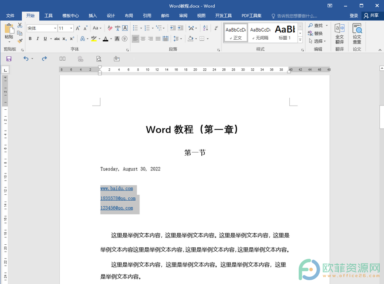Select the Format Painter brush
Viewport: 384px width, 284px height.
(x=20, y=41)
